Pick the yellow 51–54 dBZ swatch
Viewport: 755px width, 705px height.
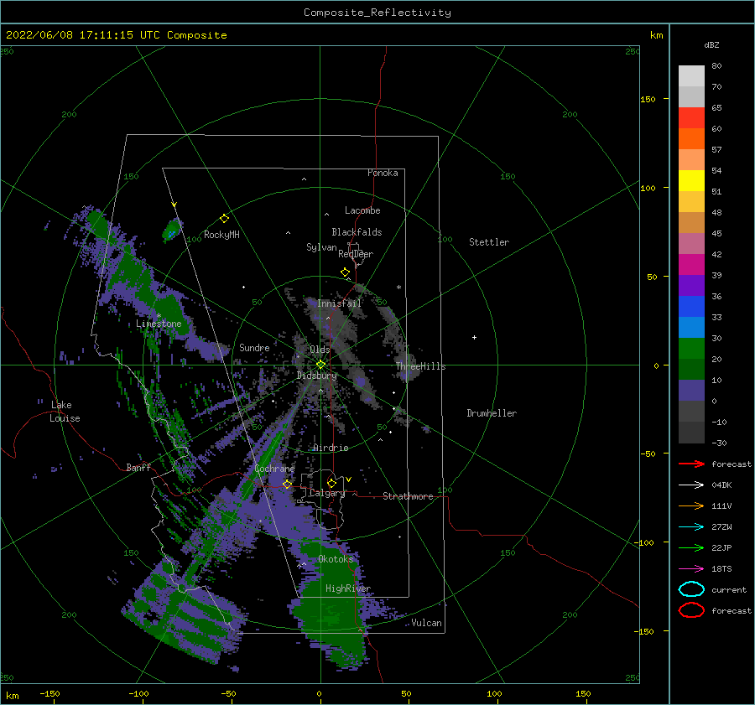coord(691,181)
